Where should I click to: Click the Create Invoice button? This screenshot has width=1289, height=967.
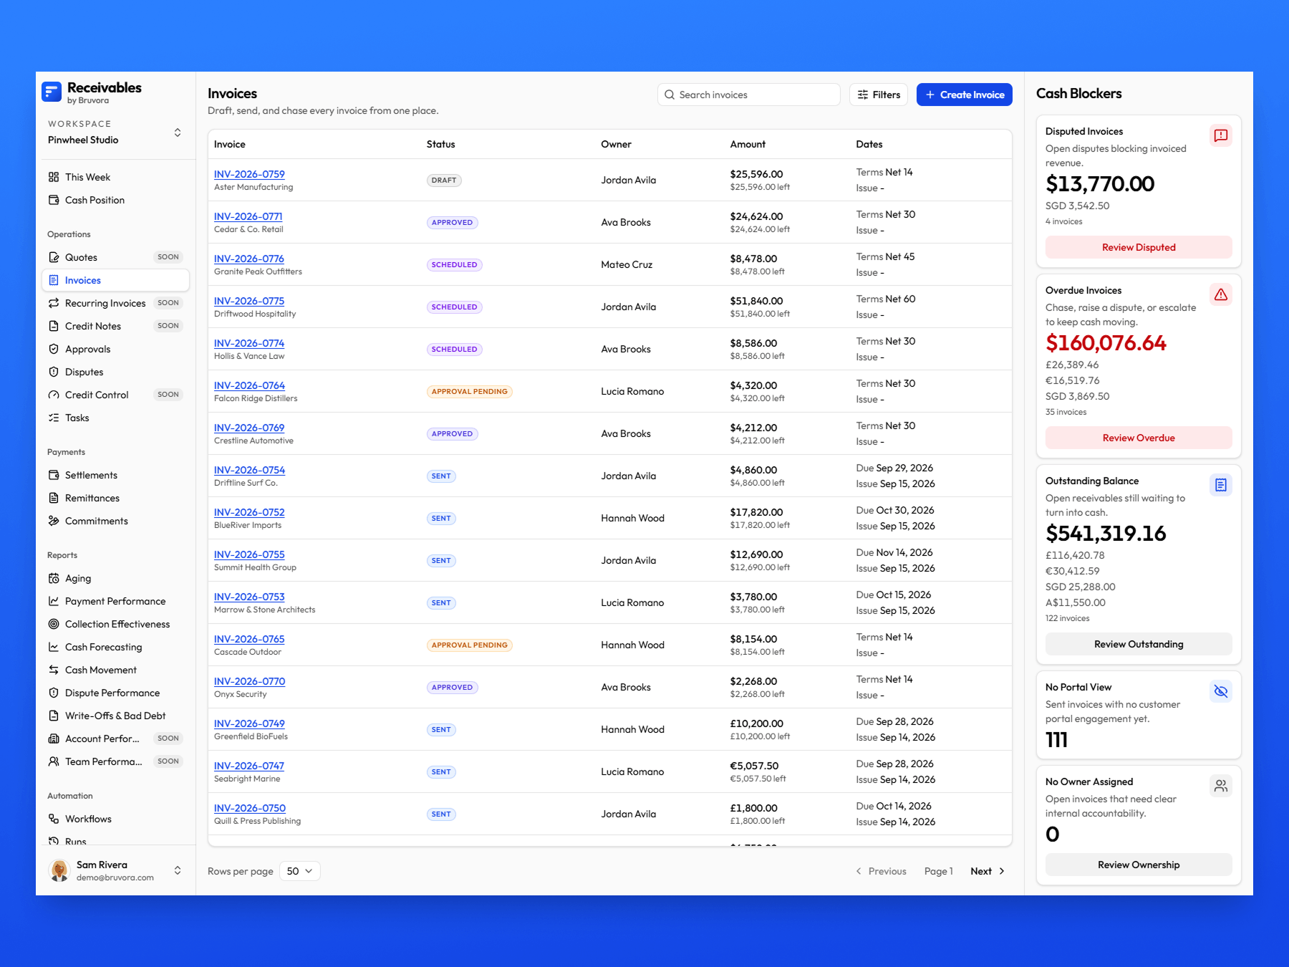click(964, 95)
